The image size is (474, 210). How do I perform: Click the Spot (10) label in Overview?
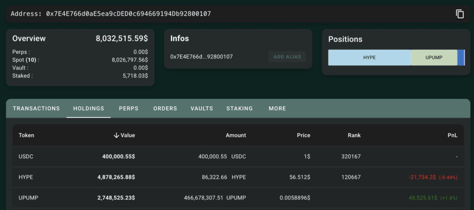point(26,60)
